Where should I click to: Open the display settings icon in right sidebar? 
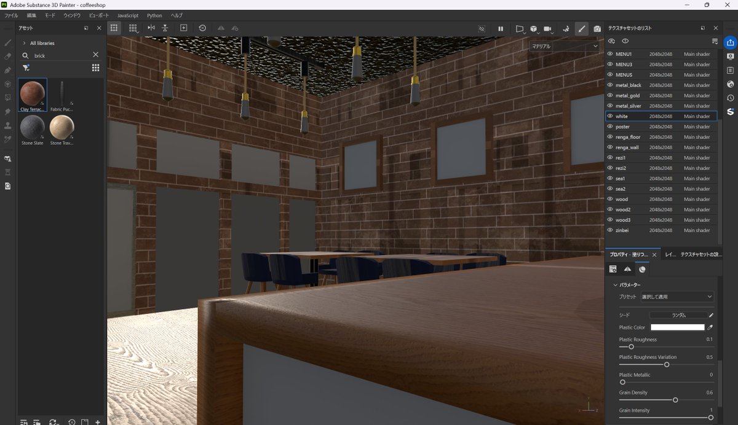pos(730,56)
